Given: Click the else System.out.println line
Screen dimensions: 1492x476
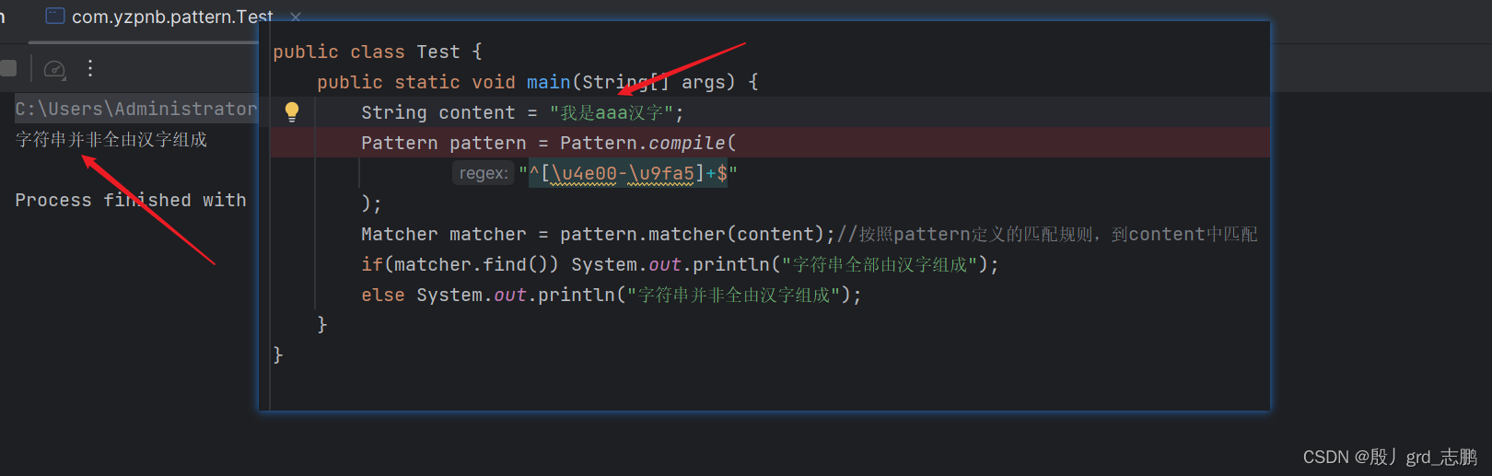Looking at the screenshot, I should click(x=612, y=295).
